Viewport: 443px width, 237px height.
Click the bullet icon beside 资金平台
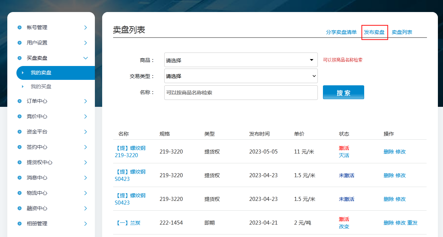[20, 132]
